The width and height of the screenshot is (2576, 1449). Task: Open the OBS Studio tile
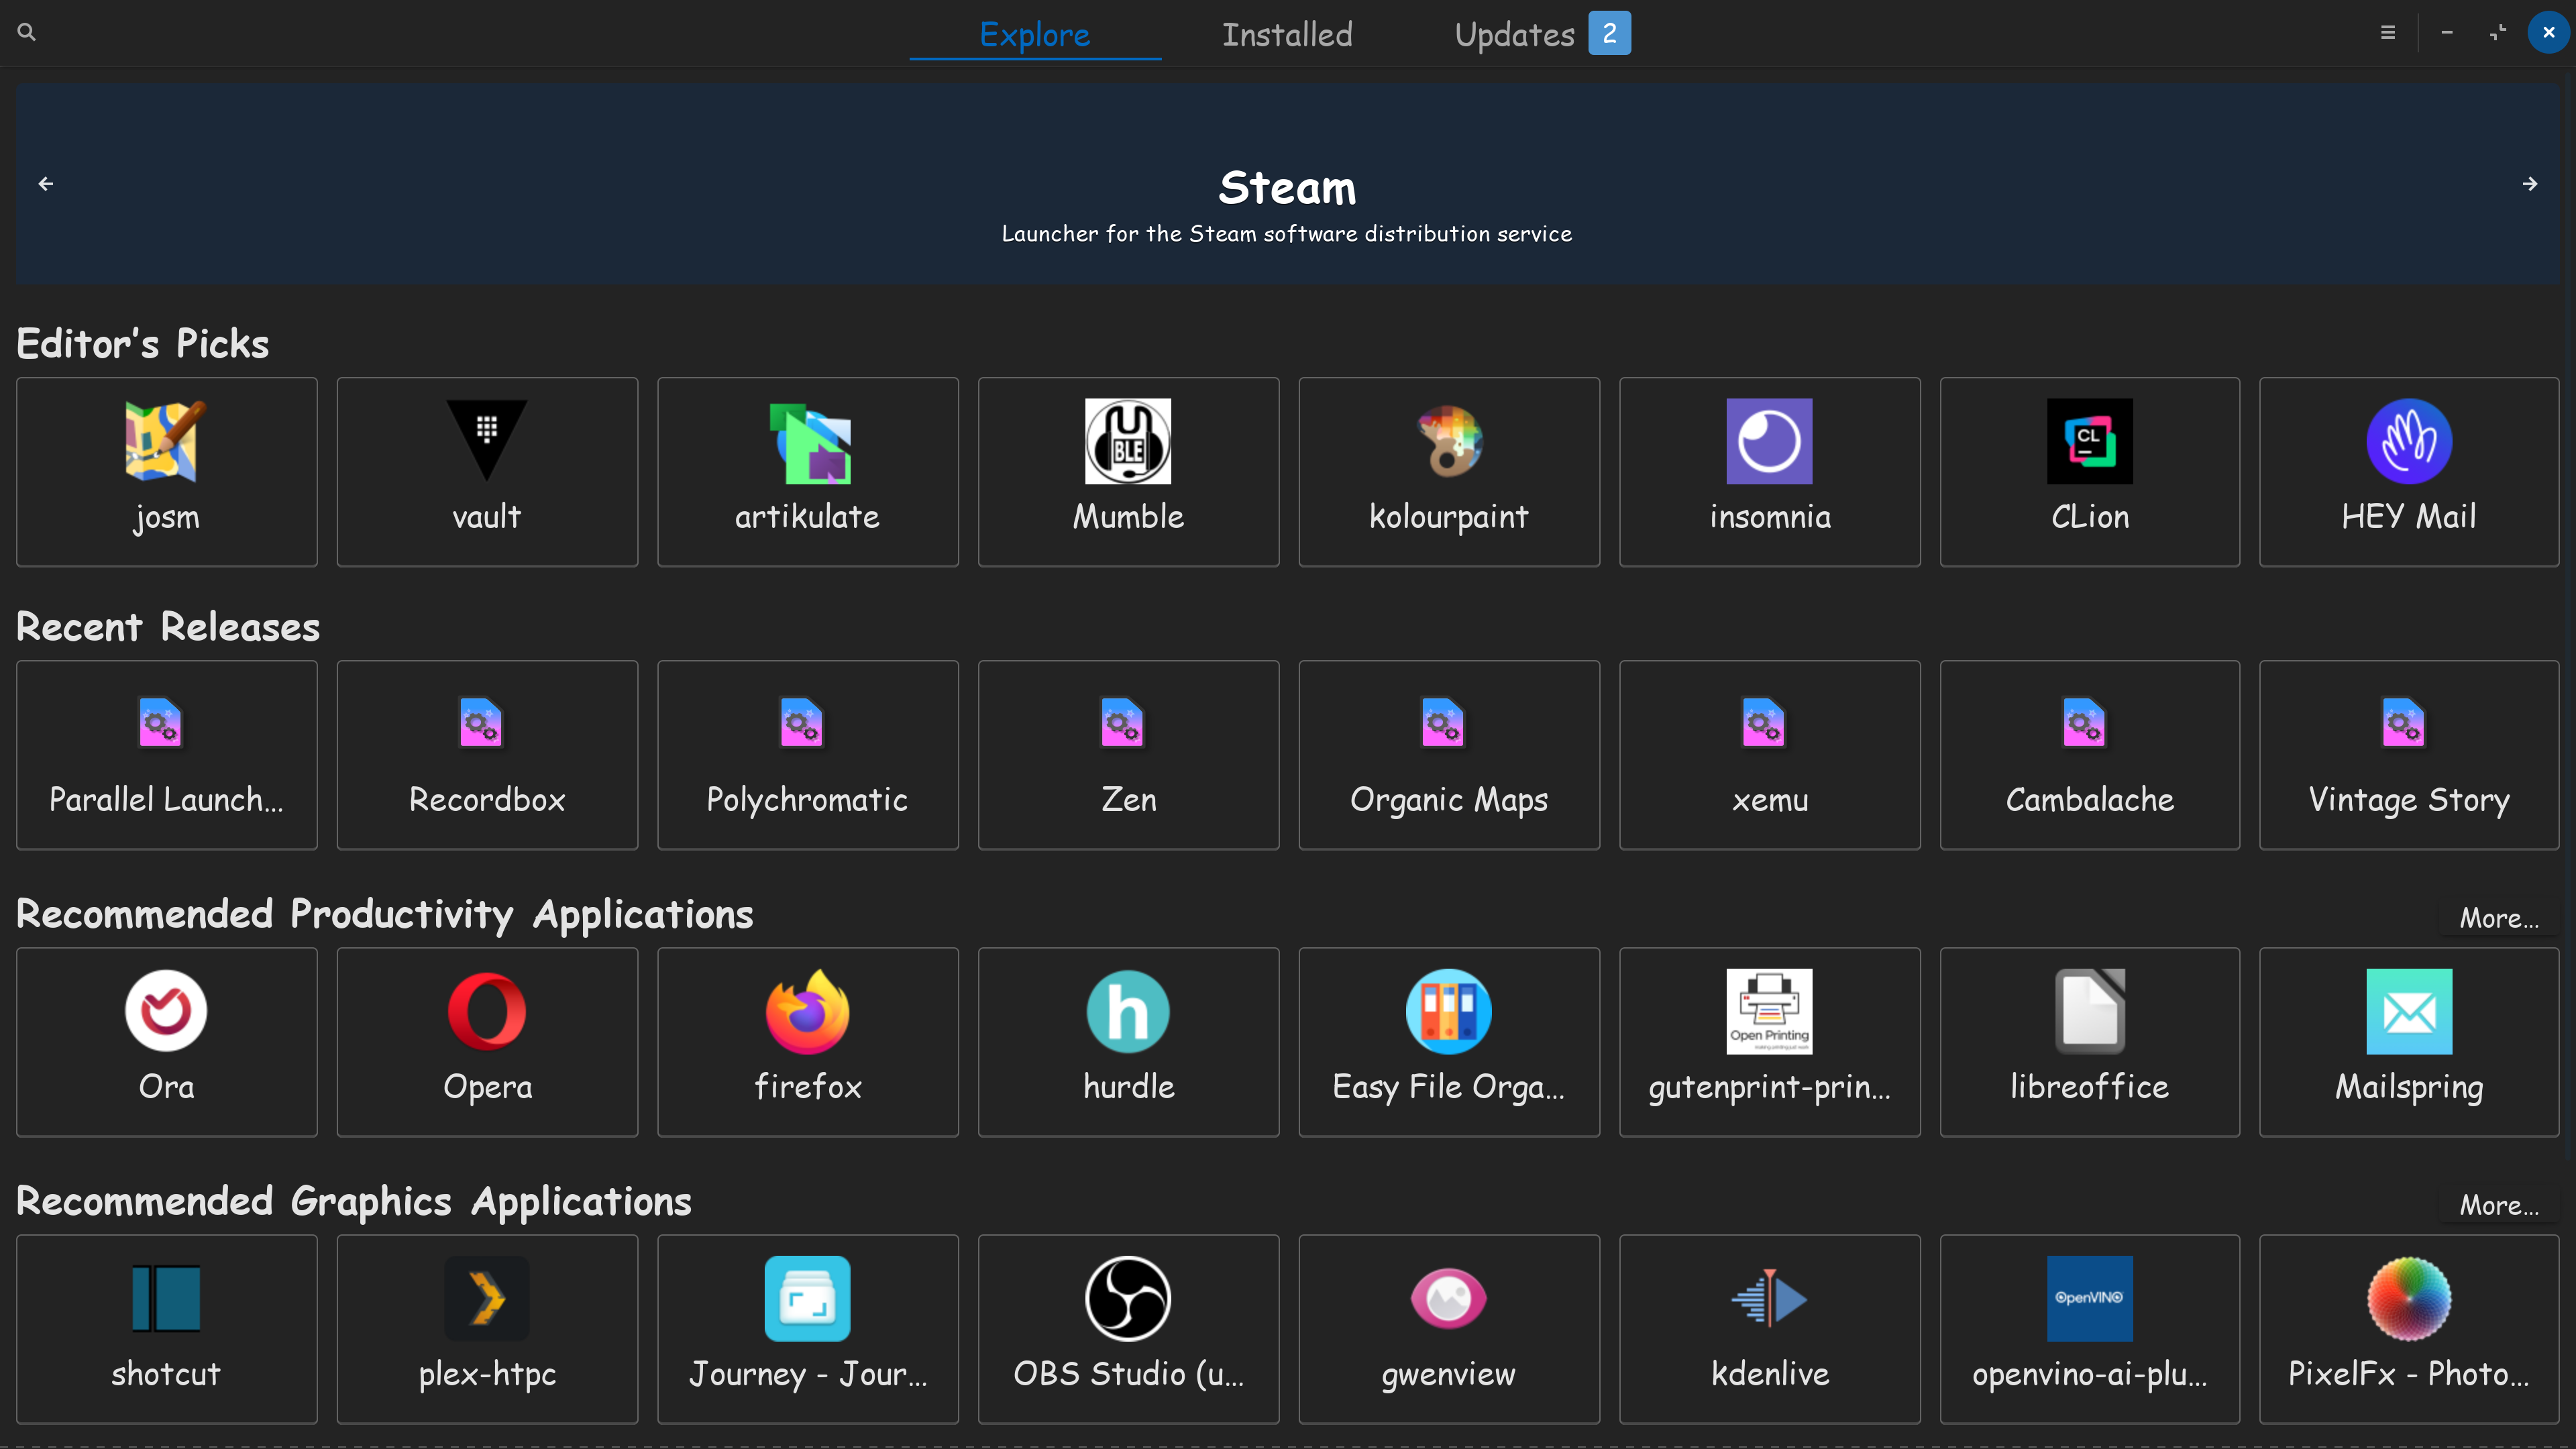tap(1128, 1328)
